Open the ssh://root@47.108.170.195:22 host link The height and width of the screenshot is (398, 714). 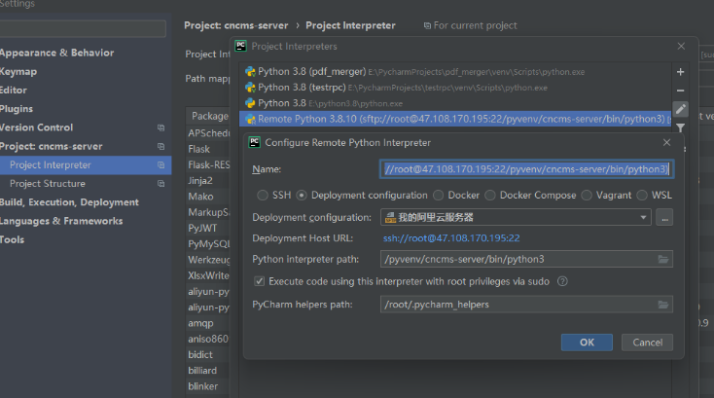pos(451,238)
